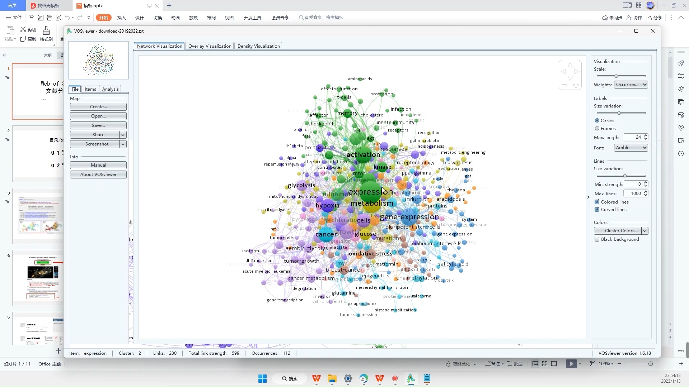Open the File menu in VOSviewer
The width and height of the screenshot is (689, 387).
click(75, 89)
